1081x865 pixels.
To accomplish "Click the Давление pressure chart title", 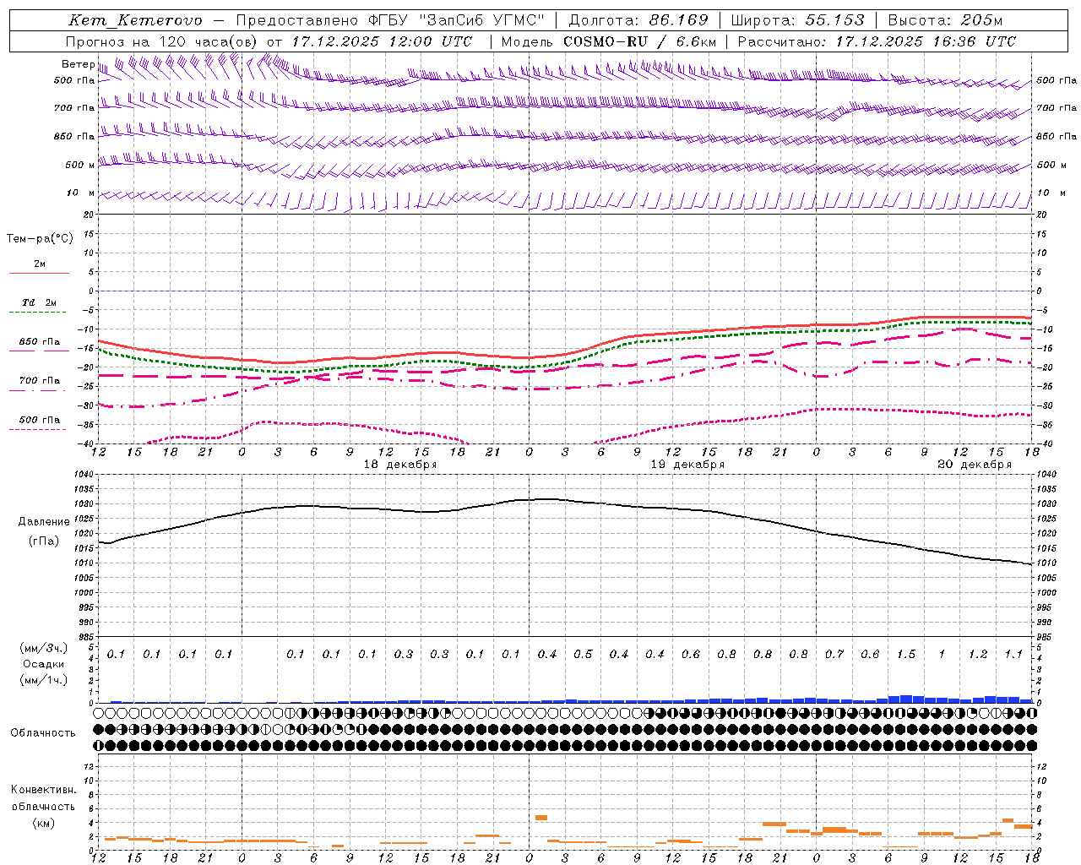I will coord(44,522).
